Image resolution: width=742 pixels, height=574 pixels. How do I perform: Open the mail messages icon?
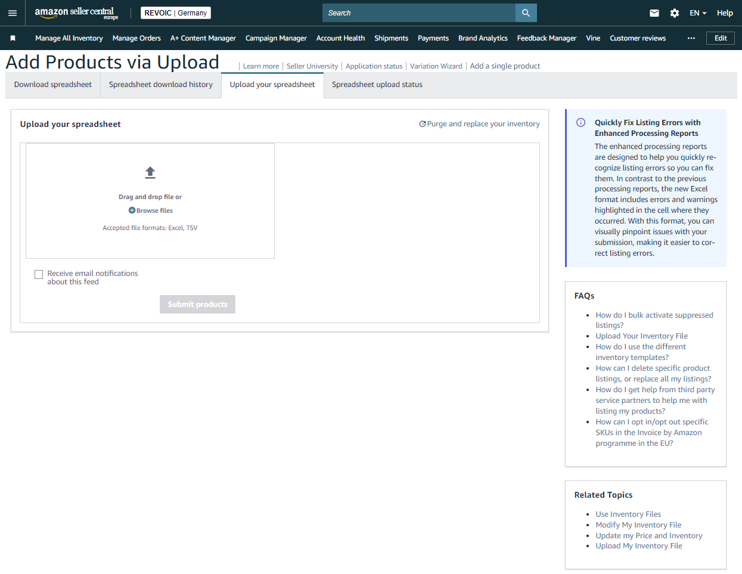click(x=654, y=13)
